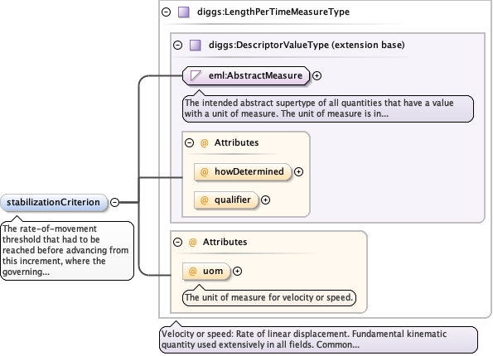This screenshot has height=356, width=493.
Task: Select the howDetermined attribute node
Action: [x=243, y=172]
